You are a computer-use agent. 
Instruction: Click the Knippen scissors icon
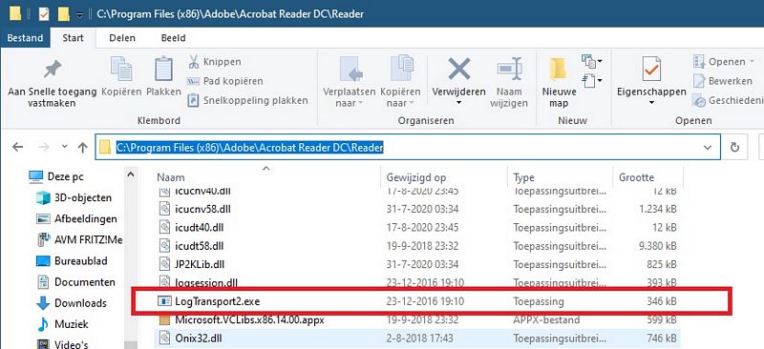[x=194, y=62]
